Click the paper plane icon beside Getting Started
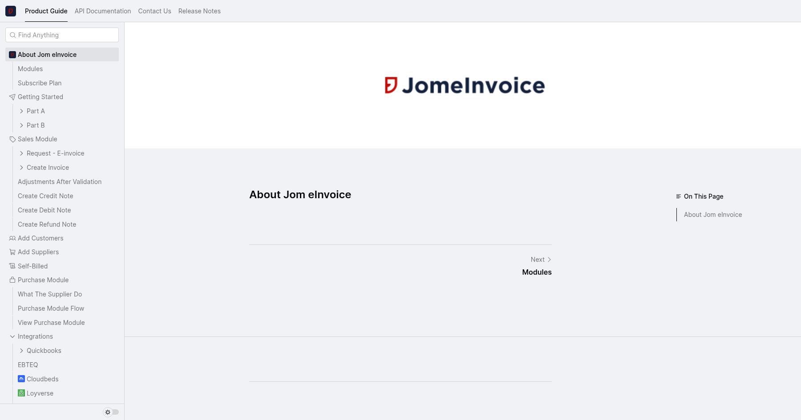This screenshot has width=801, height=420. [12, 97]
